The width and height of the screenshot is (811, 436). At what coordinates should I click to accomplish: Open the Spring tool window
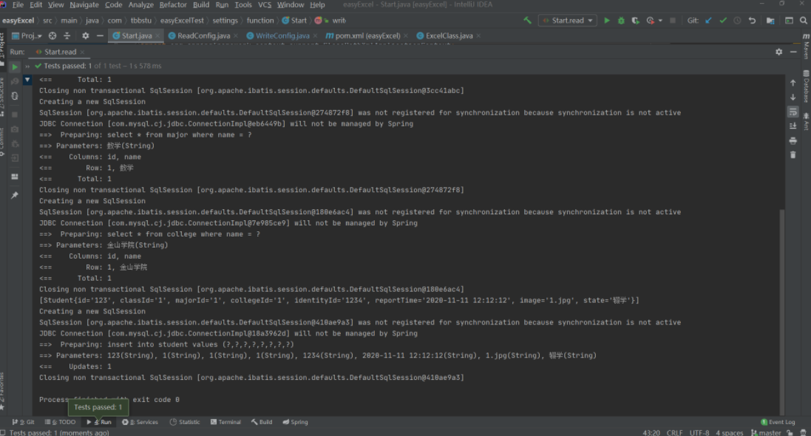click(295, 422)
